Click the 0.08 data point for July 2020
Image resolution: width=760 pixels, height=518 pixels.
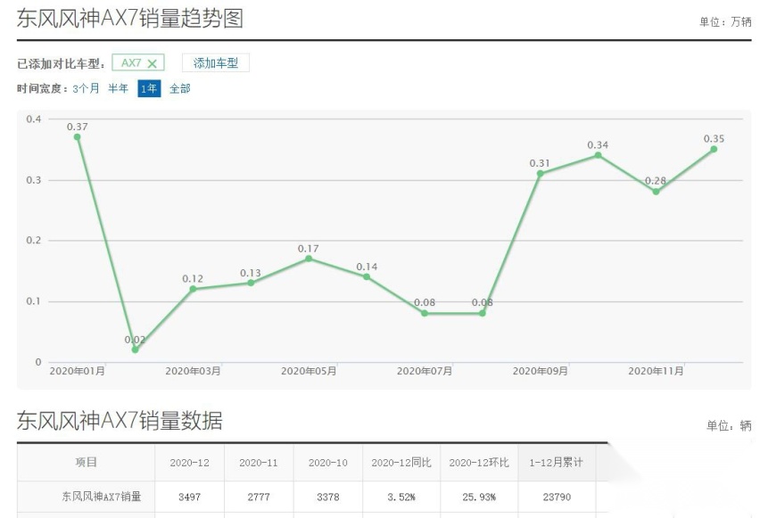pos(425,314)
